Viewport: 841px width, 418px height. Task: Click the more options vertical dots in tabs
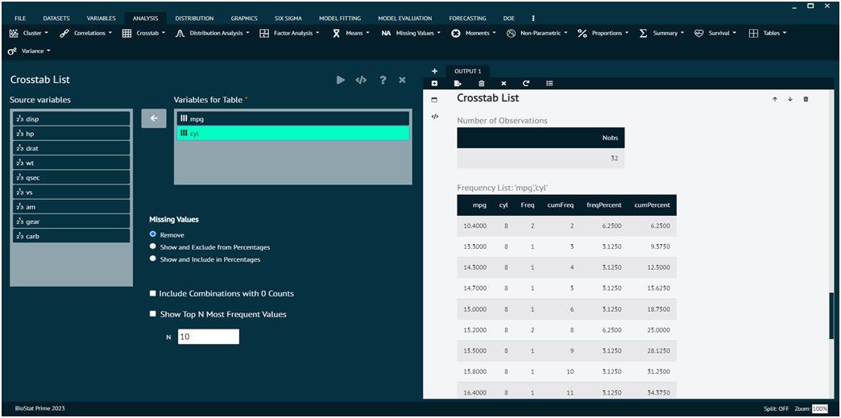[533, 19]
